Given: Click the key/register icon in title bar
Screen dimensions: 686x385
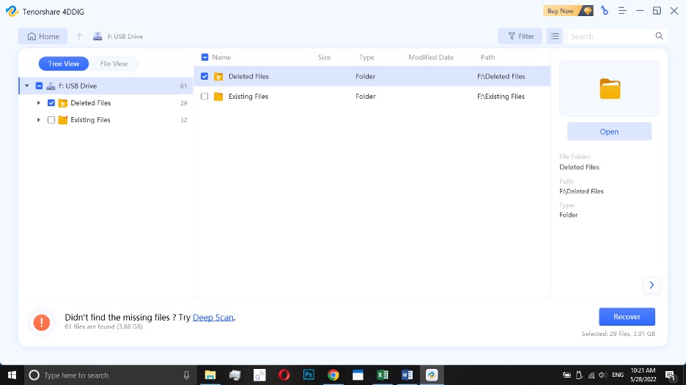Looking at the screenshot, I should coord(605,11).
